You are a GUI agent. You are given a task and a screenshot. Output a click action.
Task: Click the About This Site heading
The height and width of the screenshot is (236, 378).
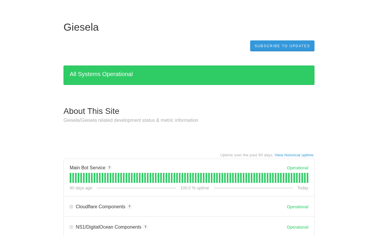click(91, 111)
